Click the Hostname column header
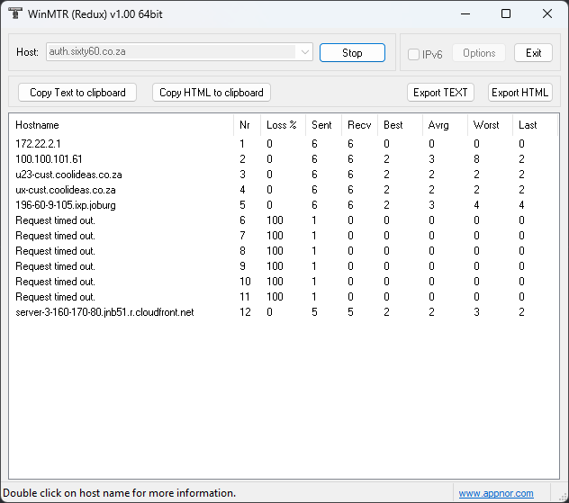This screenshot has width=569, height=503. tap(122, 125)
